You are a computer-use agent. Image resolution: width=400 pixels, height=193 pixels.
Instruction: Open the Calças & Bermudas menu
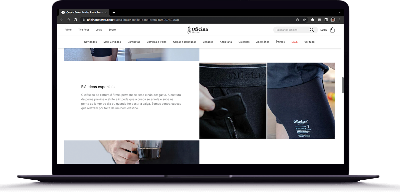pyautogui.click(x=185, y=42)
